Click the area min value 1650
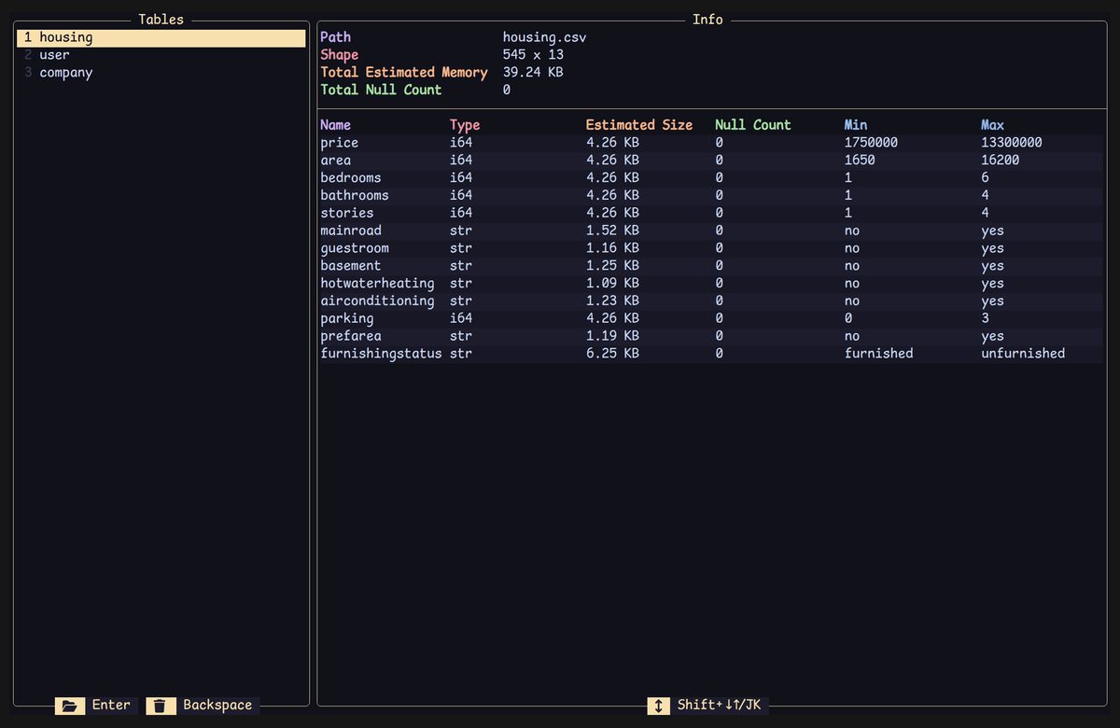This screenshot has height=728, width=1120. (860, 161)
